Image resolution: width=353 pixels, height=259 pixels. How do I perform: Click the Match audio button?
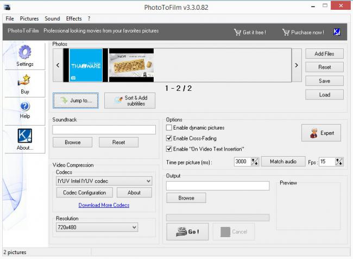tap(283, 162)
